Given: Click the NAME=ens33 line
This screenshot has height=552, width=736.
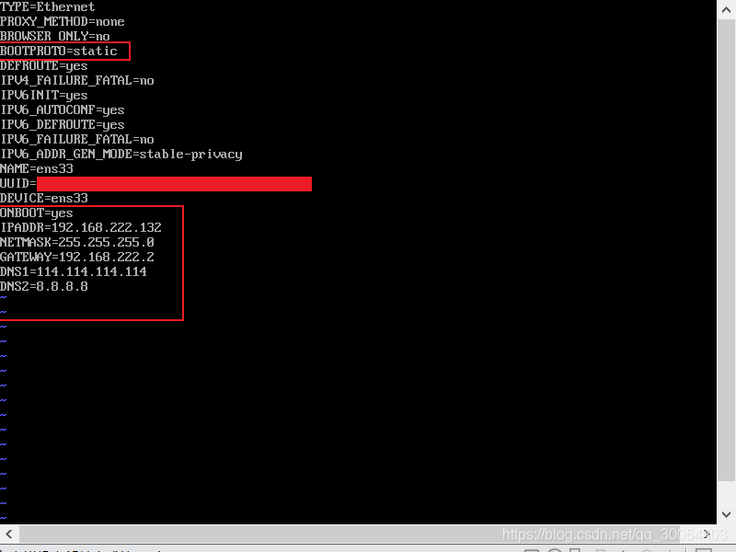Looking at the screenshot, I should 37,168.
